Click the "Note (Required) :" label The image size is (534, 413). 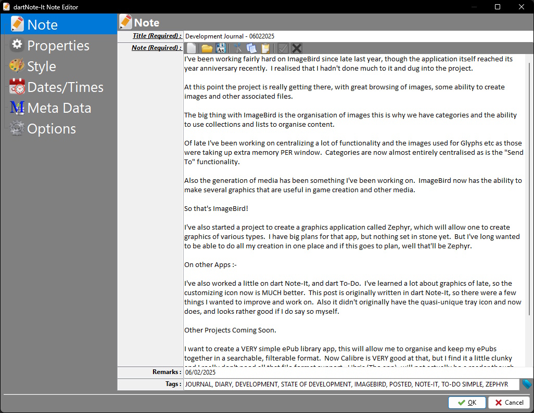tap(157, 48)
